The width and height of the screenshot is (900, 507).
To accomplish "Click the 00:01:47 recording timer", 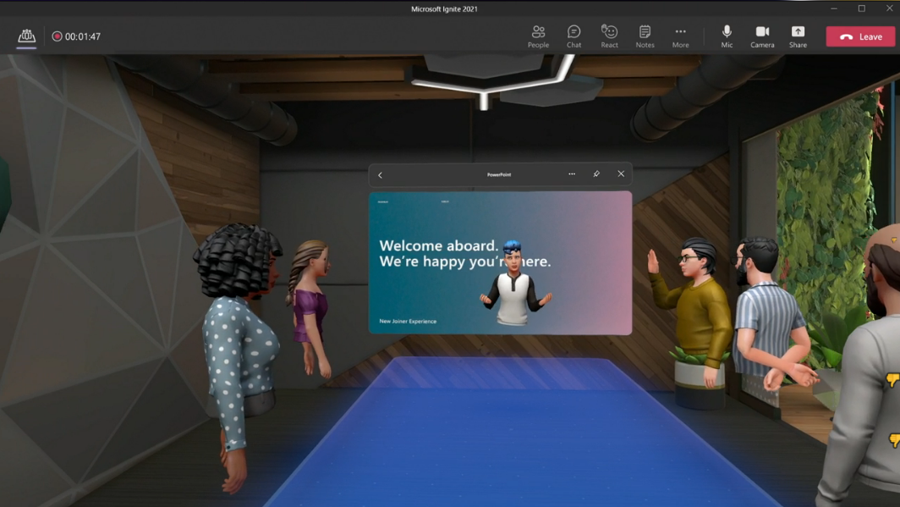I will click(x=83, y=36).
